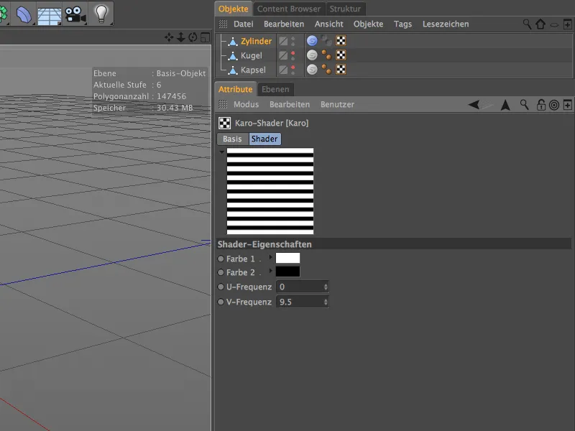Open the Tags menu
The width and height of the screenshot is (575, 431).
[402, 24]
